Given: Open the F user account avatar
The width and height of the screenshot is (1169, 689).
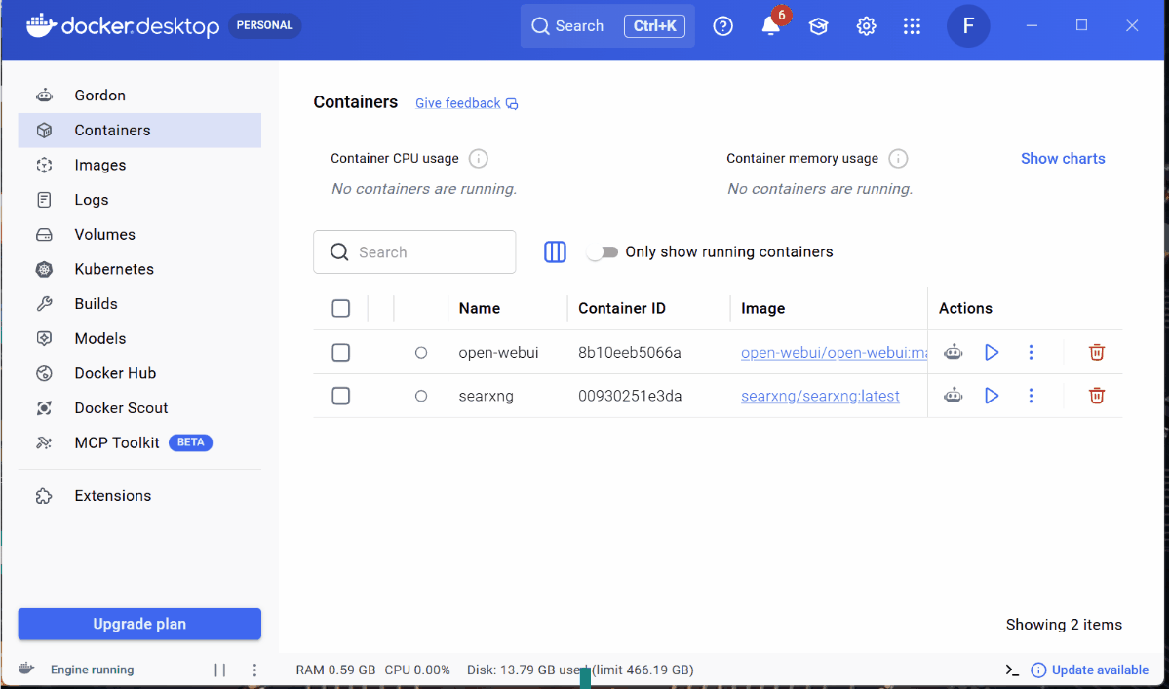Looking at the screenshot, I should [968, 26].
